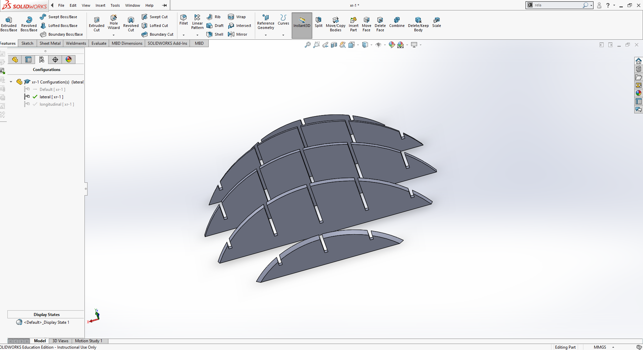Image resolution: width=643 pixels, height=350 pixels.
Task: Expand Hole Wizard dropdown arrow
Action: [x=114, y=35]
